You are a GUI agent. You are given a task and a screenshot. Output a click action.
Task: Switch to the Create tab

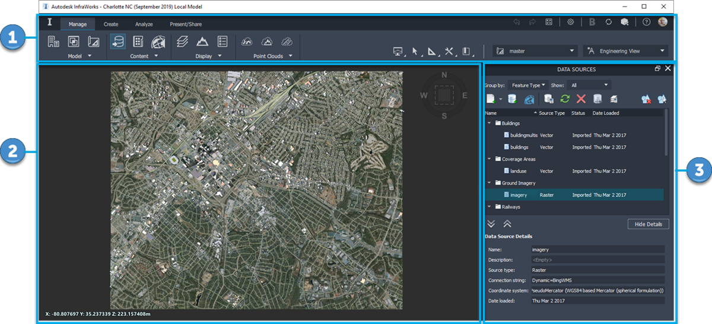click(110, 24)
